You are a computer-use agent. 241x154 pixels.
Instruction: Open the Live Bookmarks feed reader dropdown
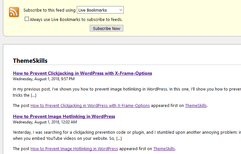100,10
